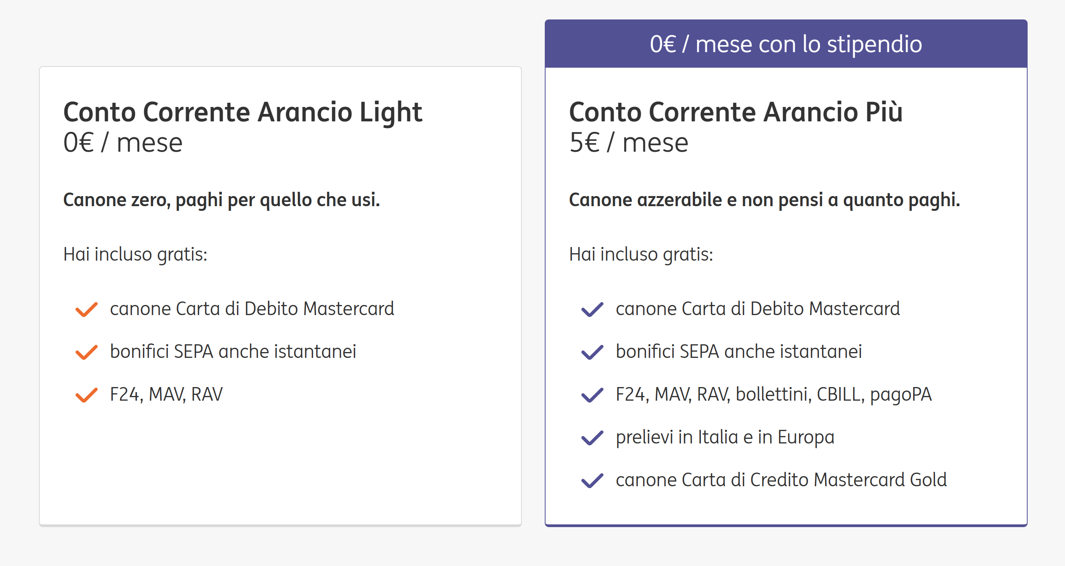1065x566 pixels.
Task: Select the Conto Corrente Arancio Più heading
Action: [736, 112]
